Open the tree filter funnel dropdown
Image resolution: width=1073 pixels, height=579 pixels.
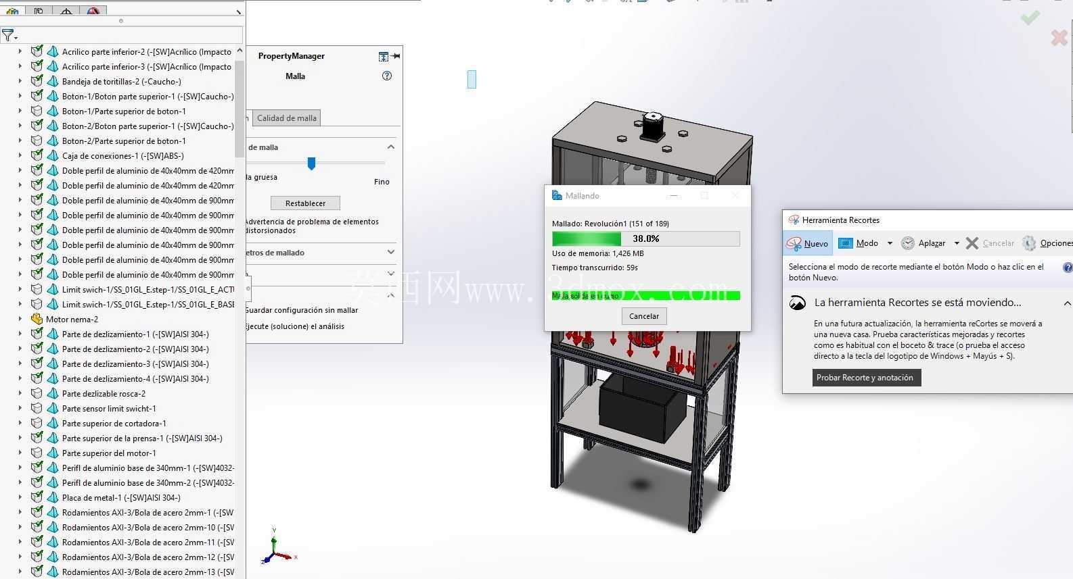[x=9, y=35]
